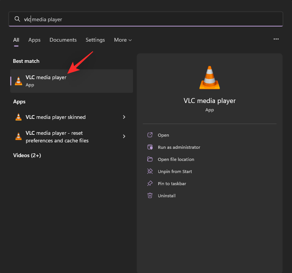Click the search box with vlc text
The image size is (292, 273).
146,19
